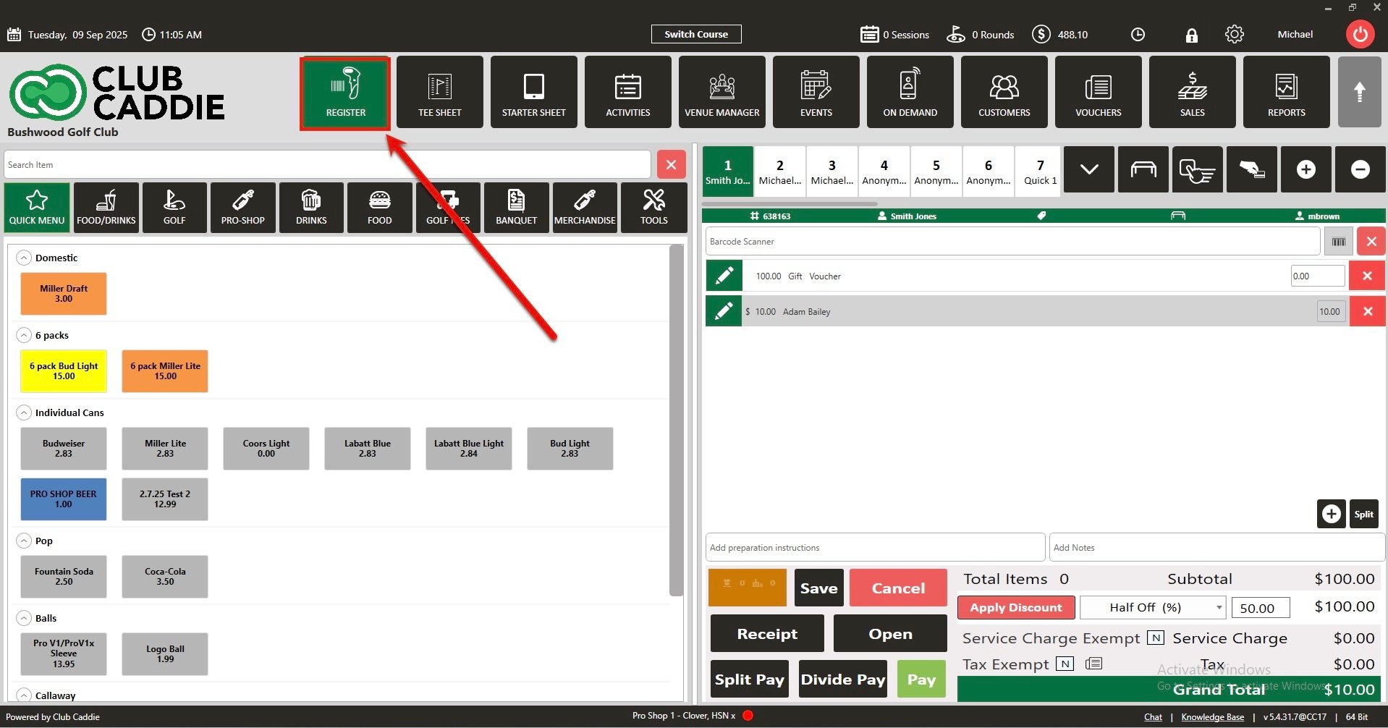This screenshot has width=1388, height=728.
Task: Select the Merchandise category tab
Action: point(585,208)
